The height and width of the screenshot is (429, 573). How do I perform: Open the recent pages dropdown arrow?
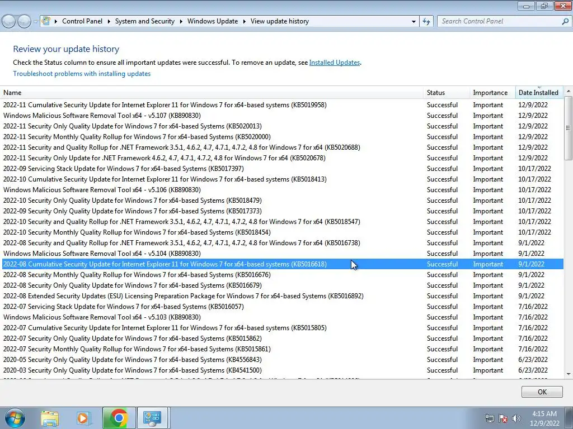click(35, 22)
